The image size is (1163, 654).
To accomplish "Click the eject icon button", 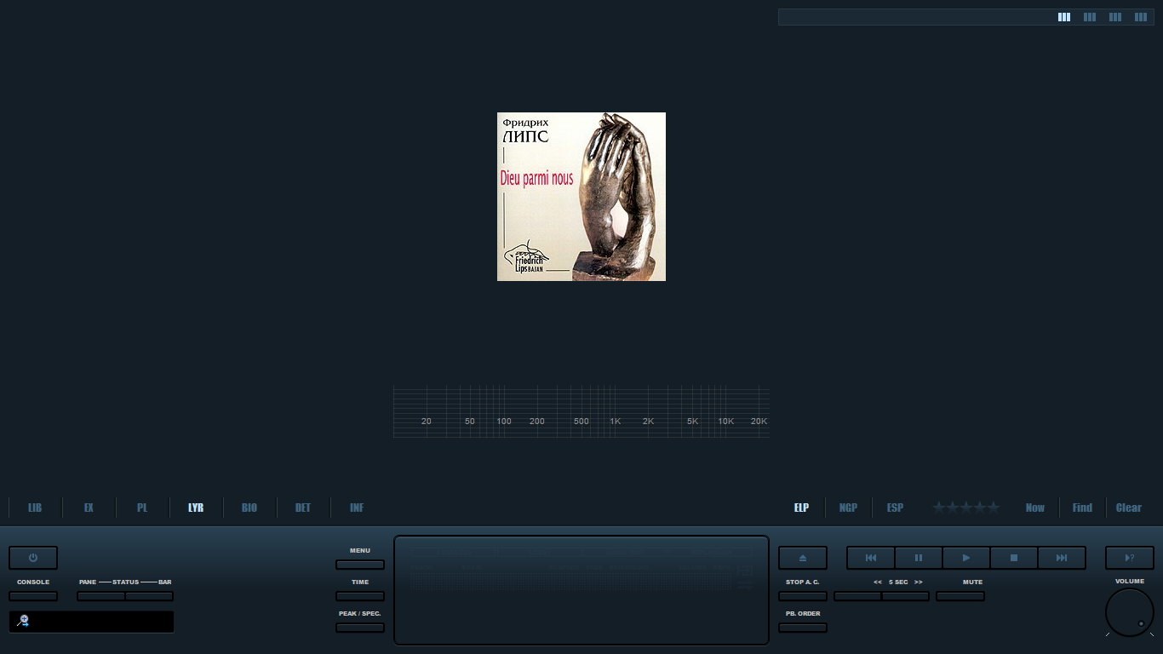I will tap(803, 558).
